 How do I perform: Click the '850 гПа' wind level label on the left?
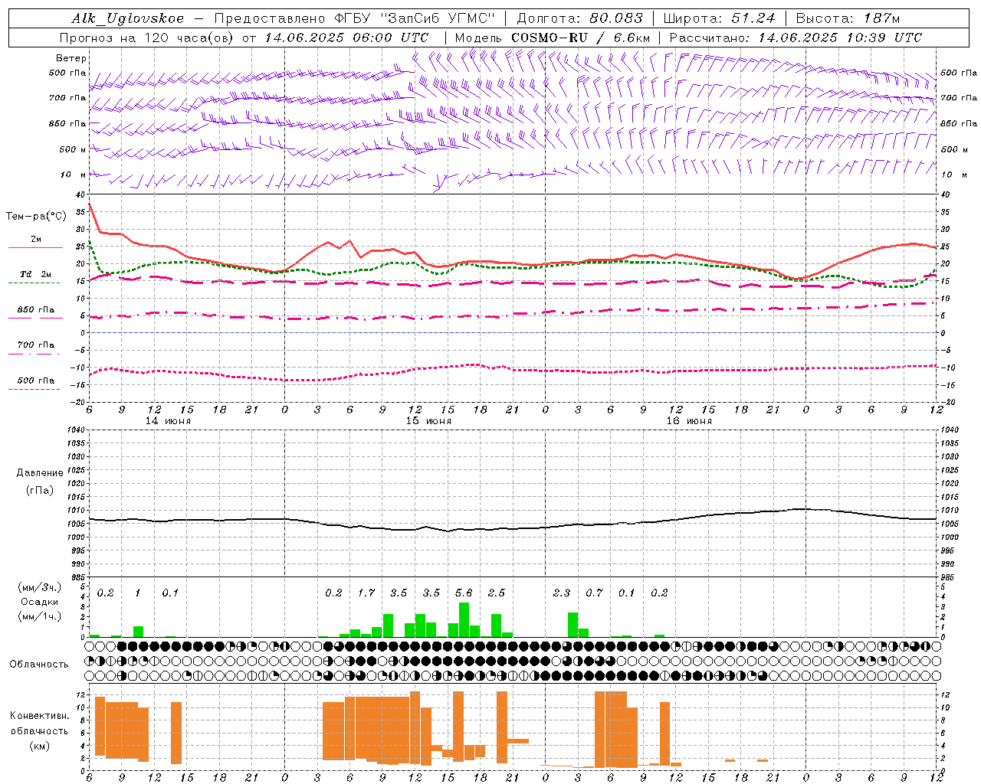[67, 123]
